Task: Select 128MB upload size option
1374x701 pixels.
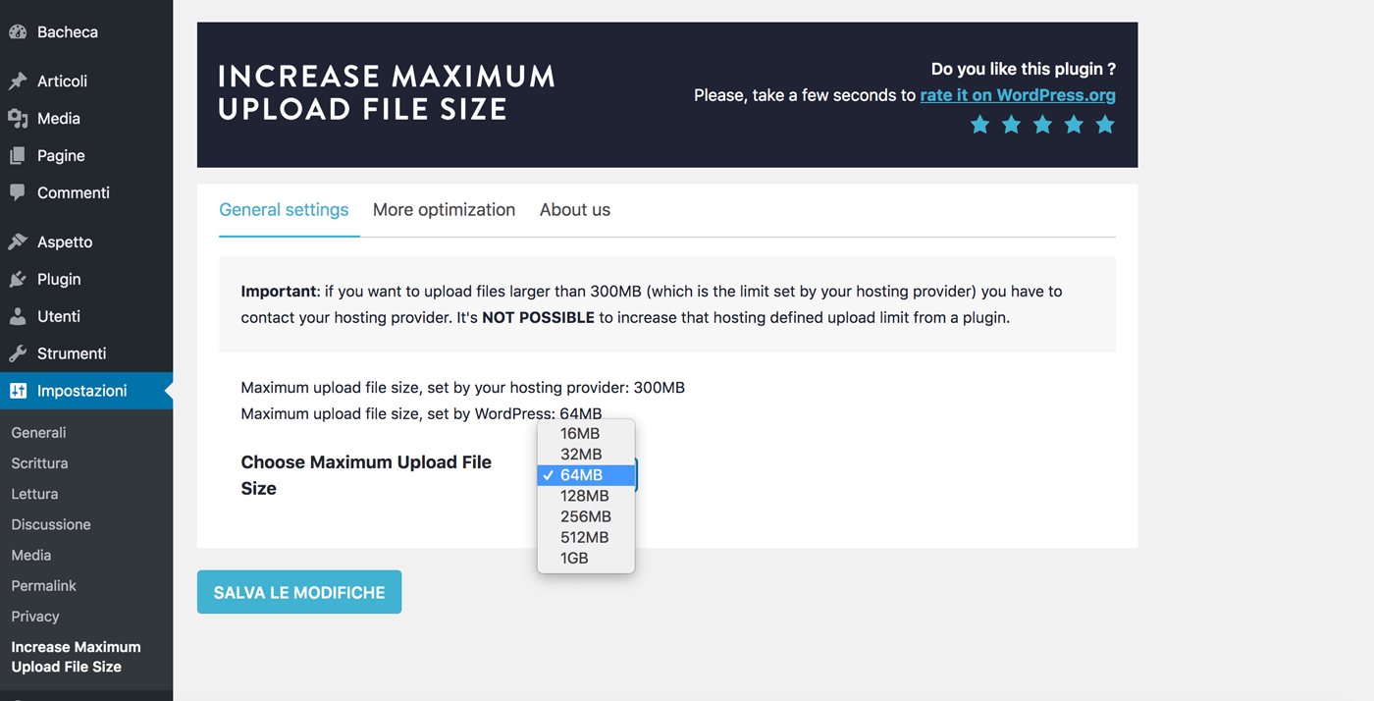Action: click(586, 496)
